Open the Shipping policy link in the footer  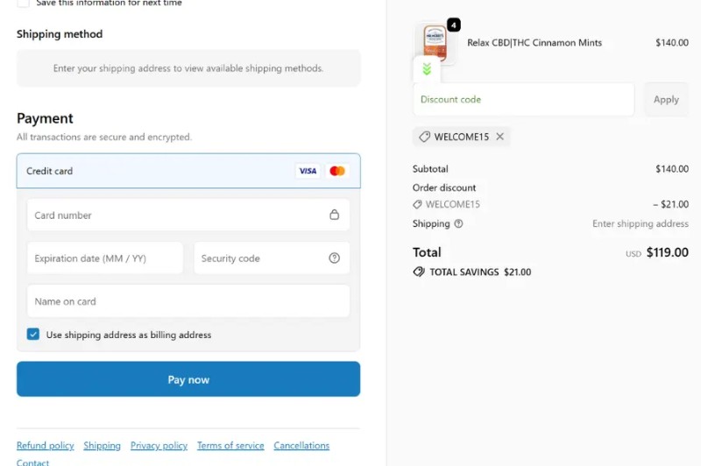coord(102,446)
